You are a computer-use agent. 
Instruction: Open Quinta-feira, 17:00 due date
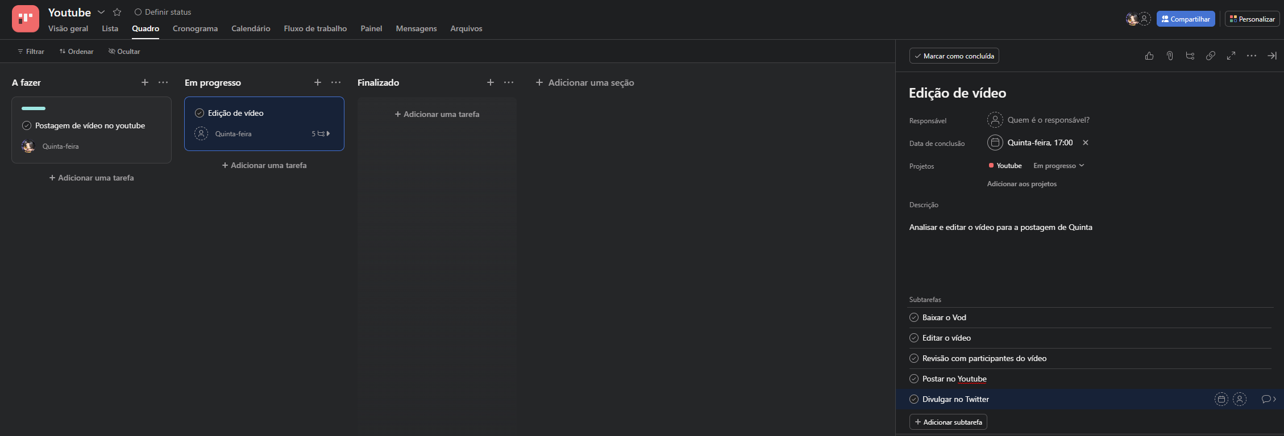[x=1040, y=142]
